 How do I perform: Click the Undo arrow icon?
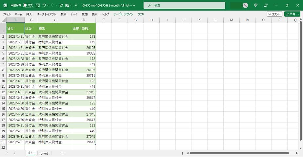(x=44, y=6)
